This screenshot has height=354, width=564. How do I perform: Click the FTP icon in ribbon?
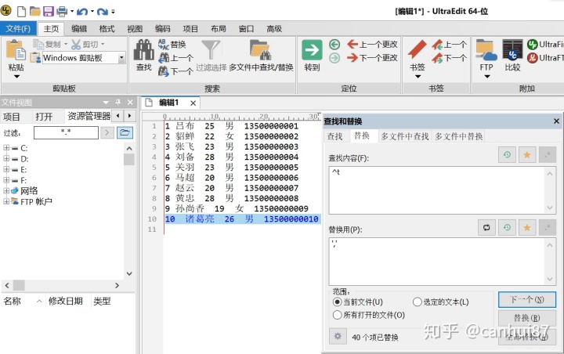486,50
